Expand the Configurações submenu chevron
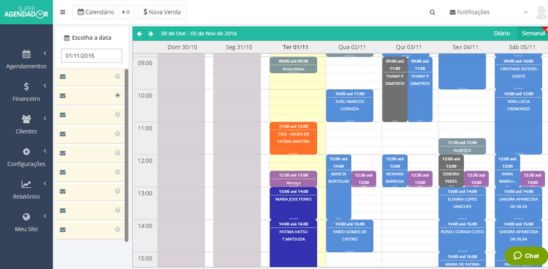548x269 pixels. tap(45, 151)
